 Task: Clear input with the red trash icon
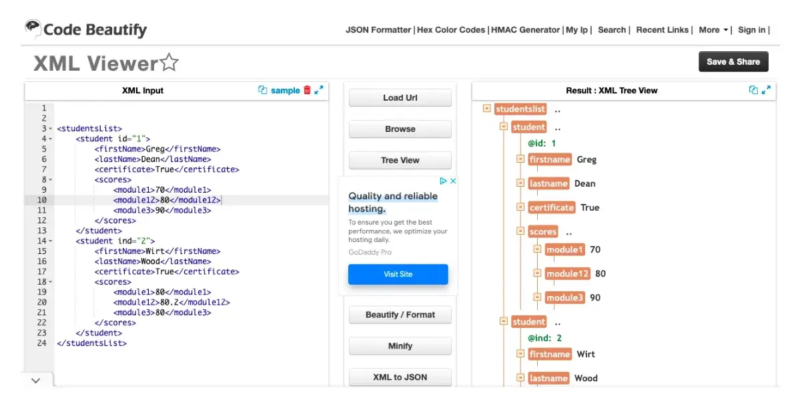[x=307, y=90]
